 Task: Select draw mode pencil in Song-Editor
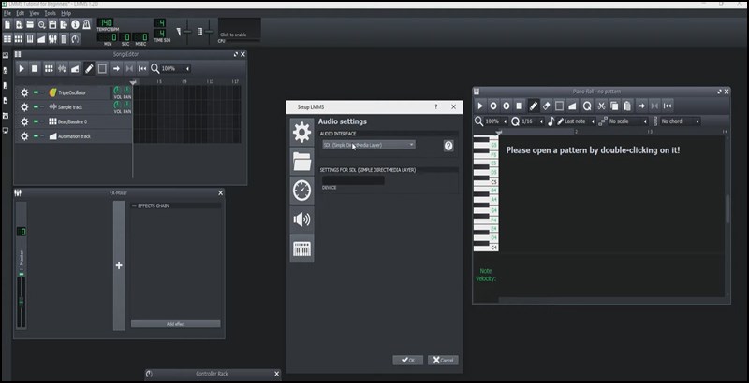(89, 68)
